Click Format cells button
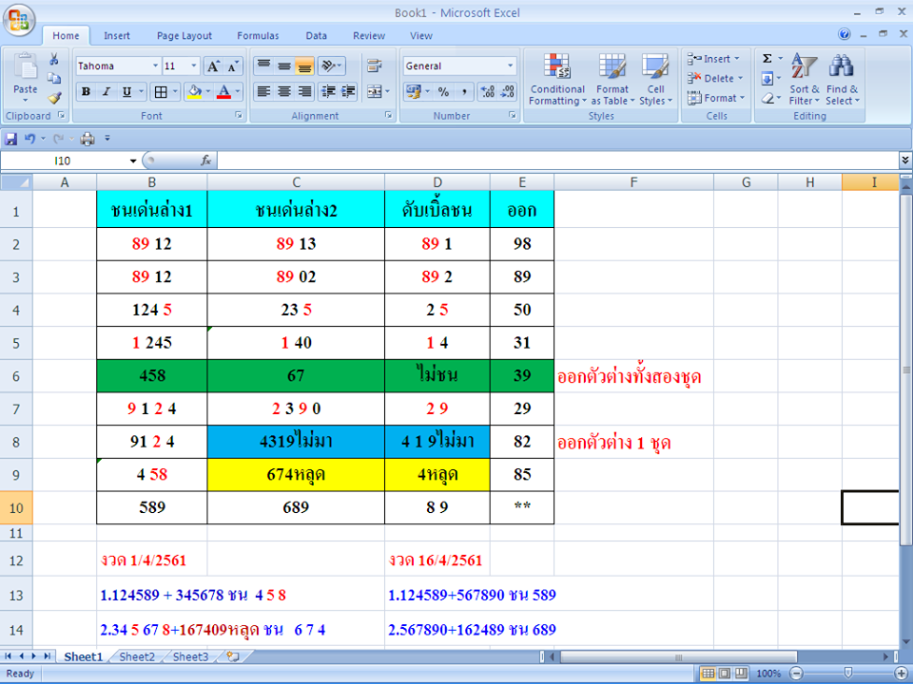Screen dimensions: 913x684 click(x=715, y=98)
